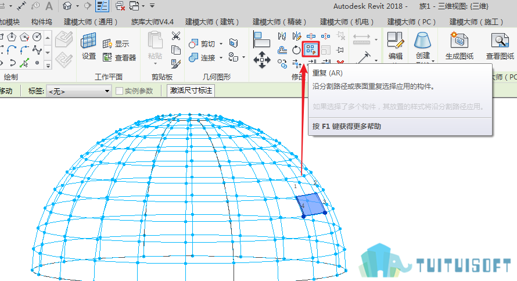Open the 建模大师(建筑) tab

(212, 21)
